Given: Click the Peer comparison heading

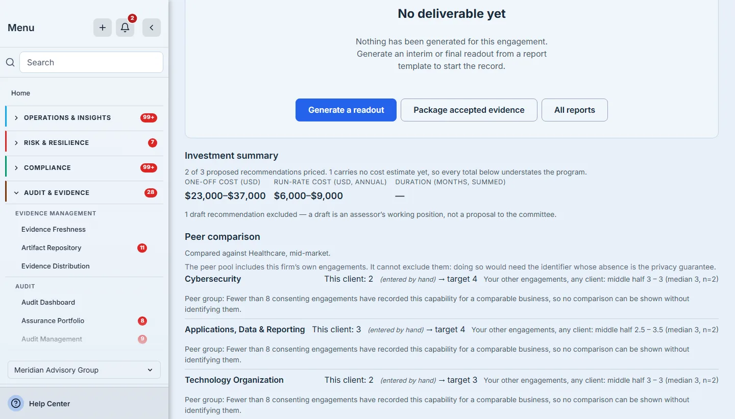Looking at the screenshot, I should click(x=223, y=237).
